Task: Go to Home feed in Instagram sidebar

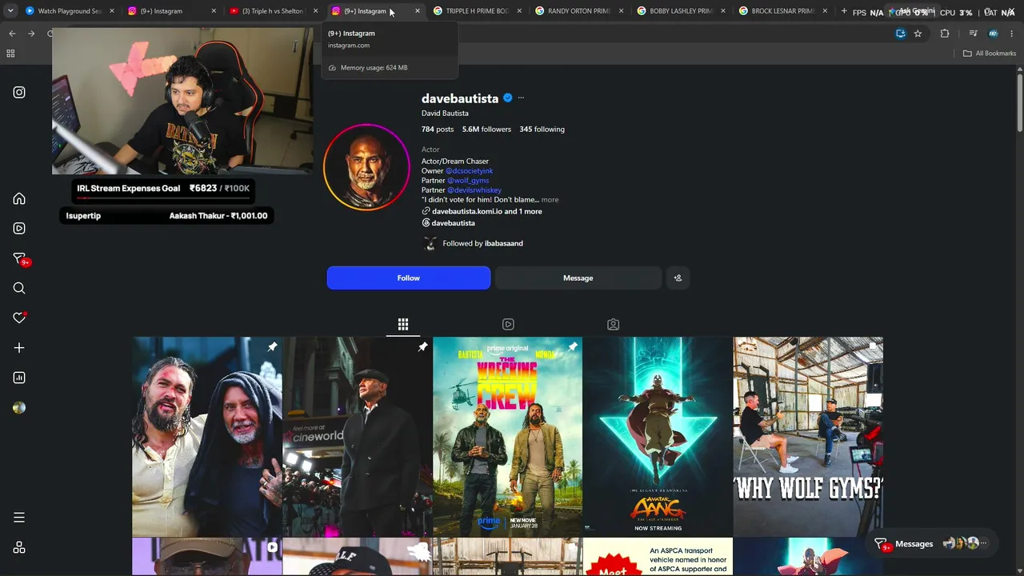Action: [19, 198]
